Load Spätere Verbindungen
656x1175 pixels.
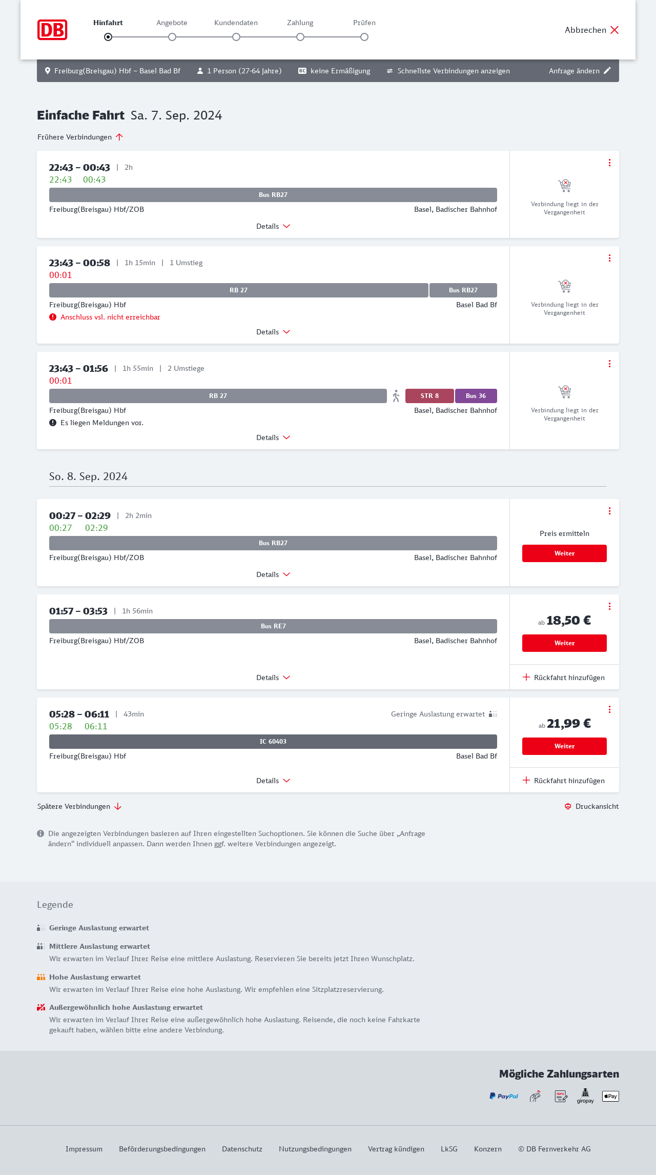pos(79,806)
